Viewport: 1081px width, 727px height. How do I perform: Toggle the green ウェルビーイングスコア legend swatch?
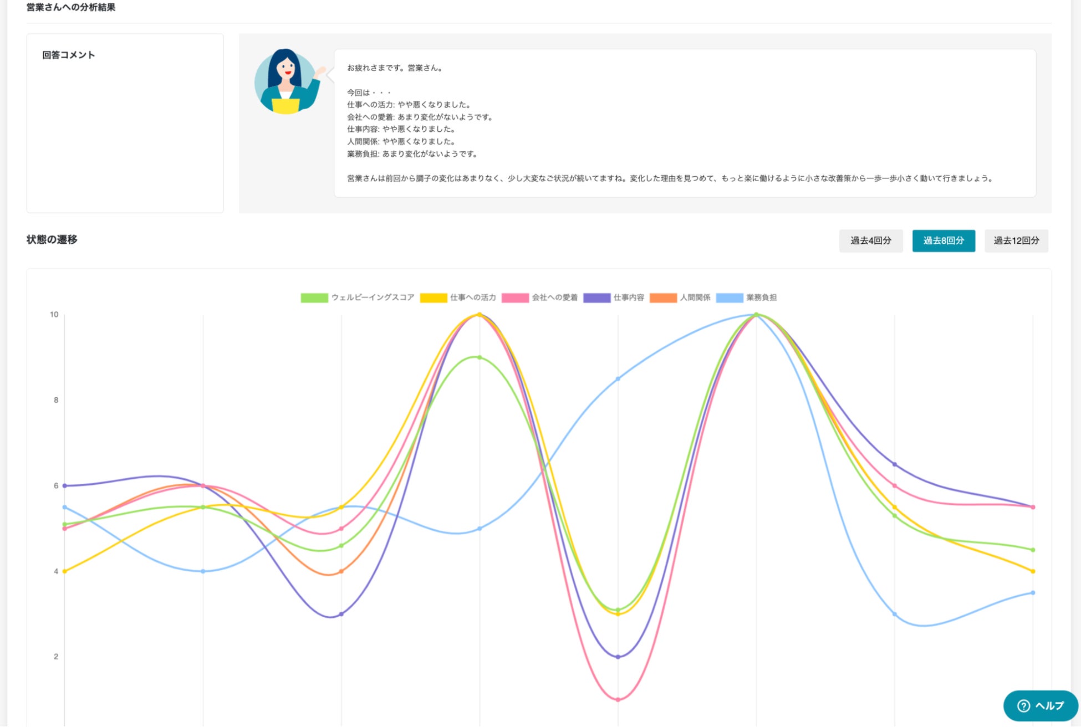[x=314, y=298]
